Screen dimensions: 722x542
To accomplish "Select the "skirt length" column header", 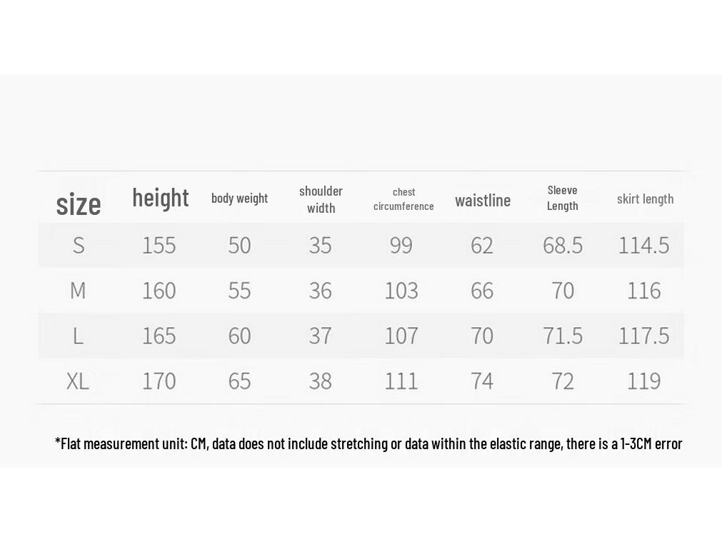I will tap(645, 199).
